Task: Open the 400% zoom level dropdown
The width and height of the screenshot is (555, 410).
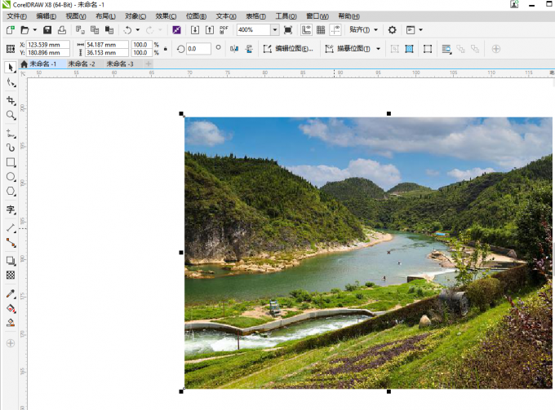Action: (x=274, y=30)
